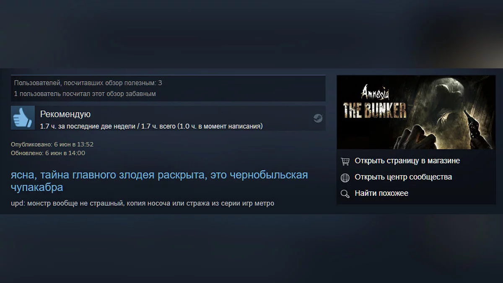This screenshot has width=503, height=283.
Task: Open the Amnesia The Bunker banner image
Action: pyautogui.click(x=416, y=112)
